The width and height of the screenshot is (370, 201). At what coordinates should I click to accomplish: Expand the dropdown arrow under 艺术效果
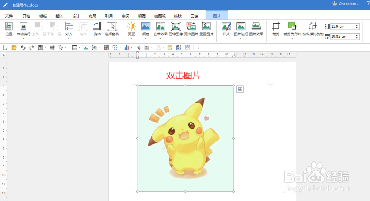click(161, 38)
